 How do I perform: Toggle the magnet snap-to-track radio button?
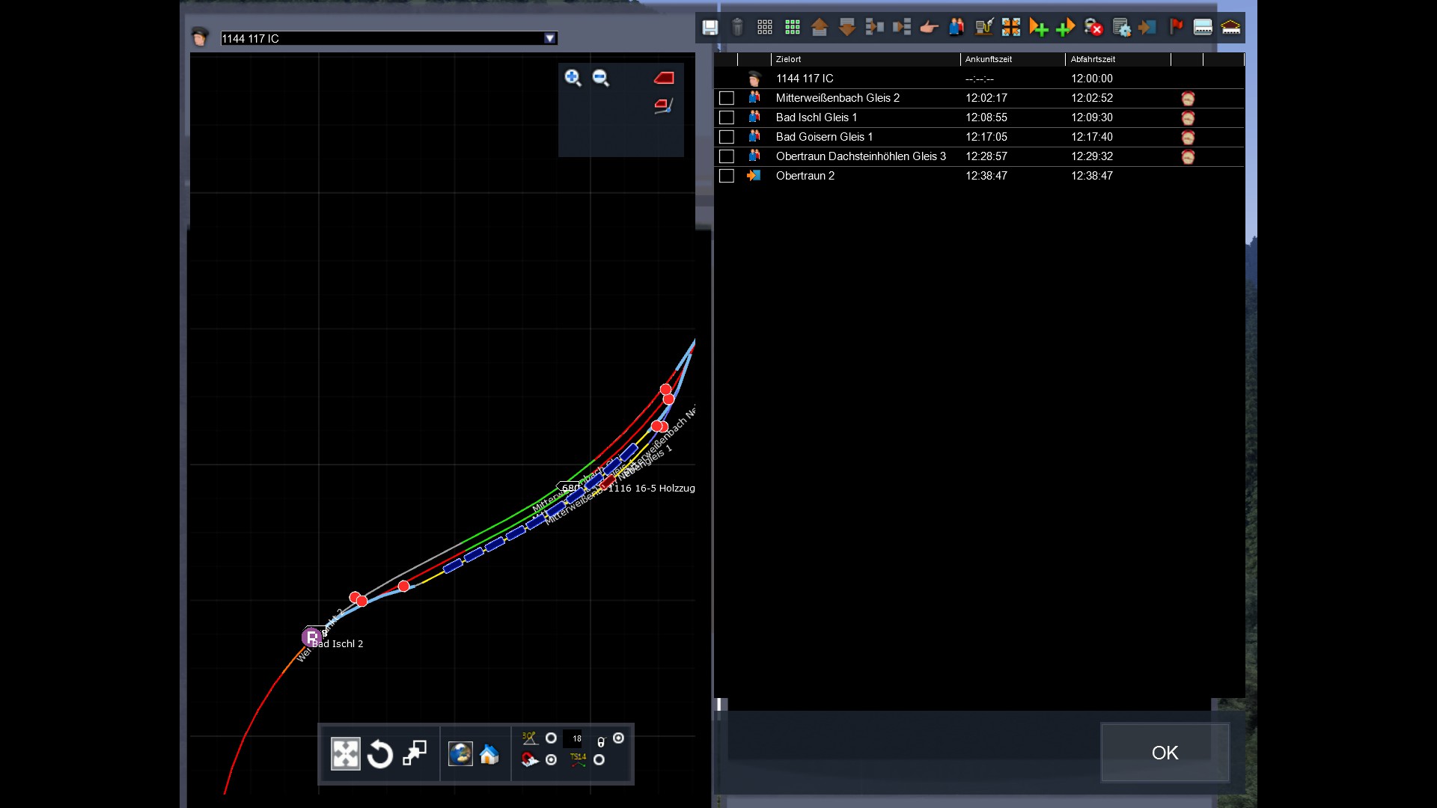tap(551, 760)
